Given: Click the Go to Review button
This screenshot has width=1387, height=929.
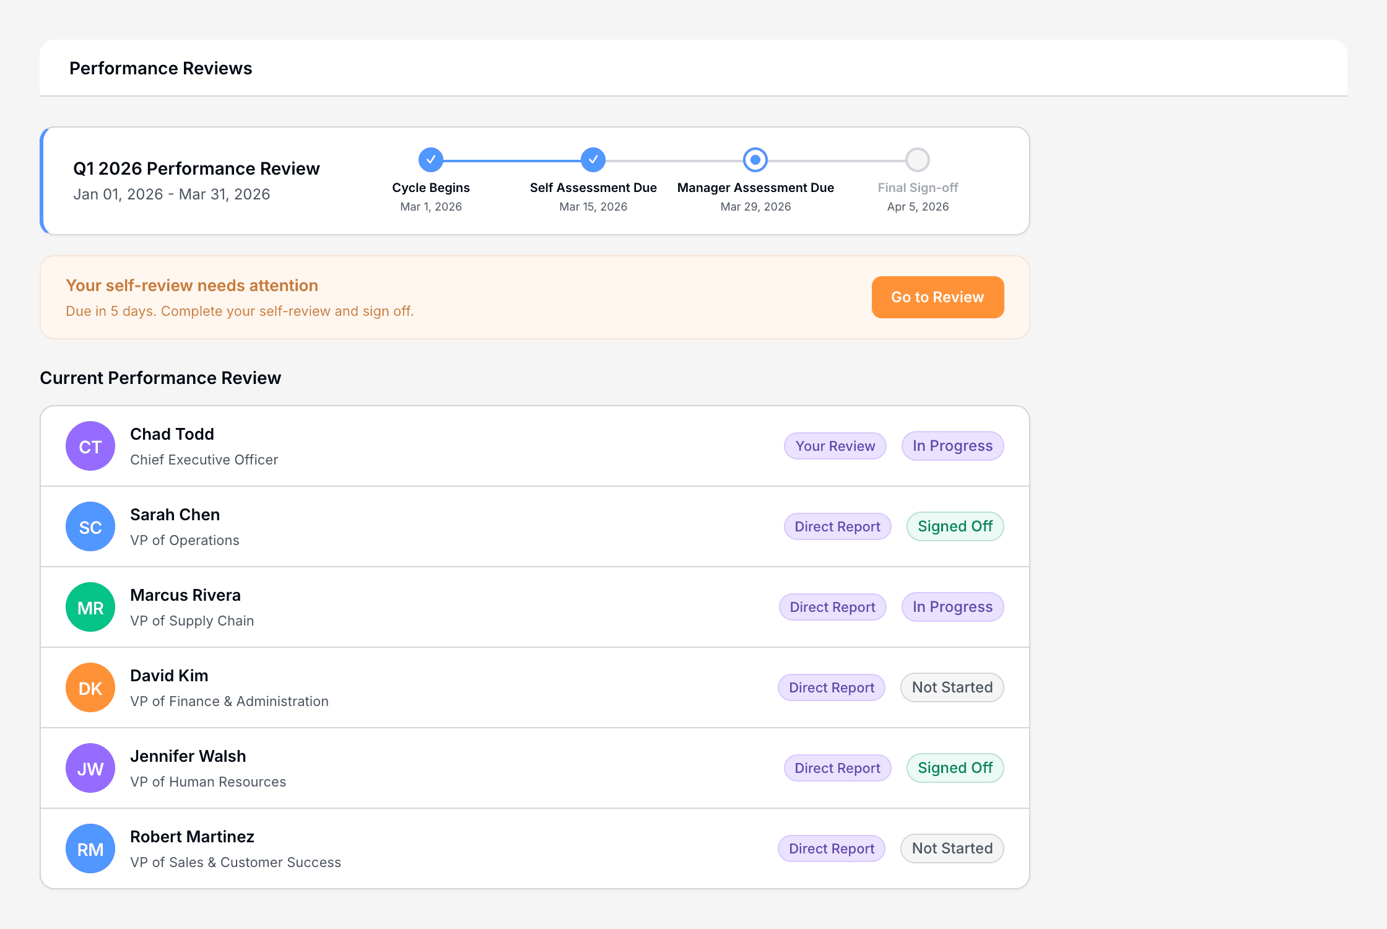Looking at the screenshot, I should point(937,297).
